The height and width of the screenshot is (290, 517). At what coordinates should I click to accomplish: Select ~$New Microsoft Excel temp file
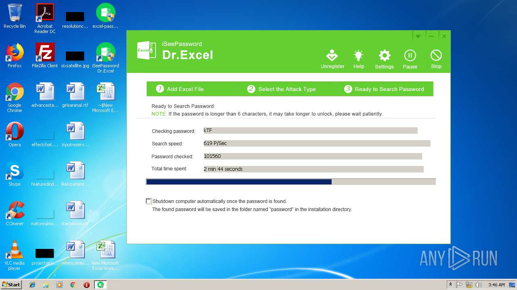pyautogui.click(x=105, y=97)
